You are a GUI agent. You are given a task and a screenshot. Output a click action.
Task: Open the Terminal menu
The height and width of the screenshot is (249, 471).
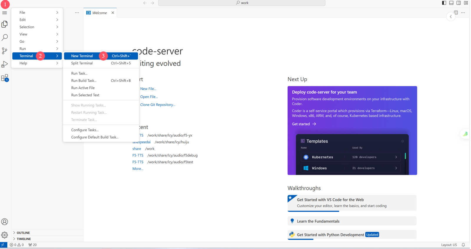37,56
